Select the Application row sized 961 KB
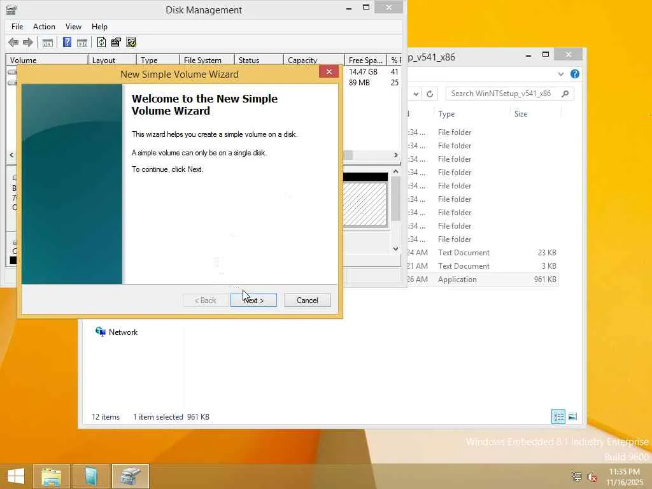Viewport: 652px width, 489px height. click(x=483, y=280)
